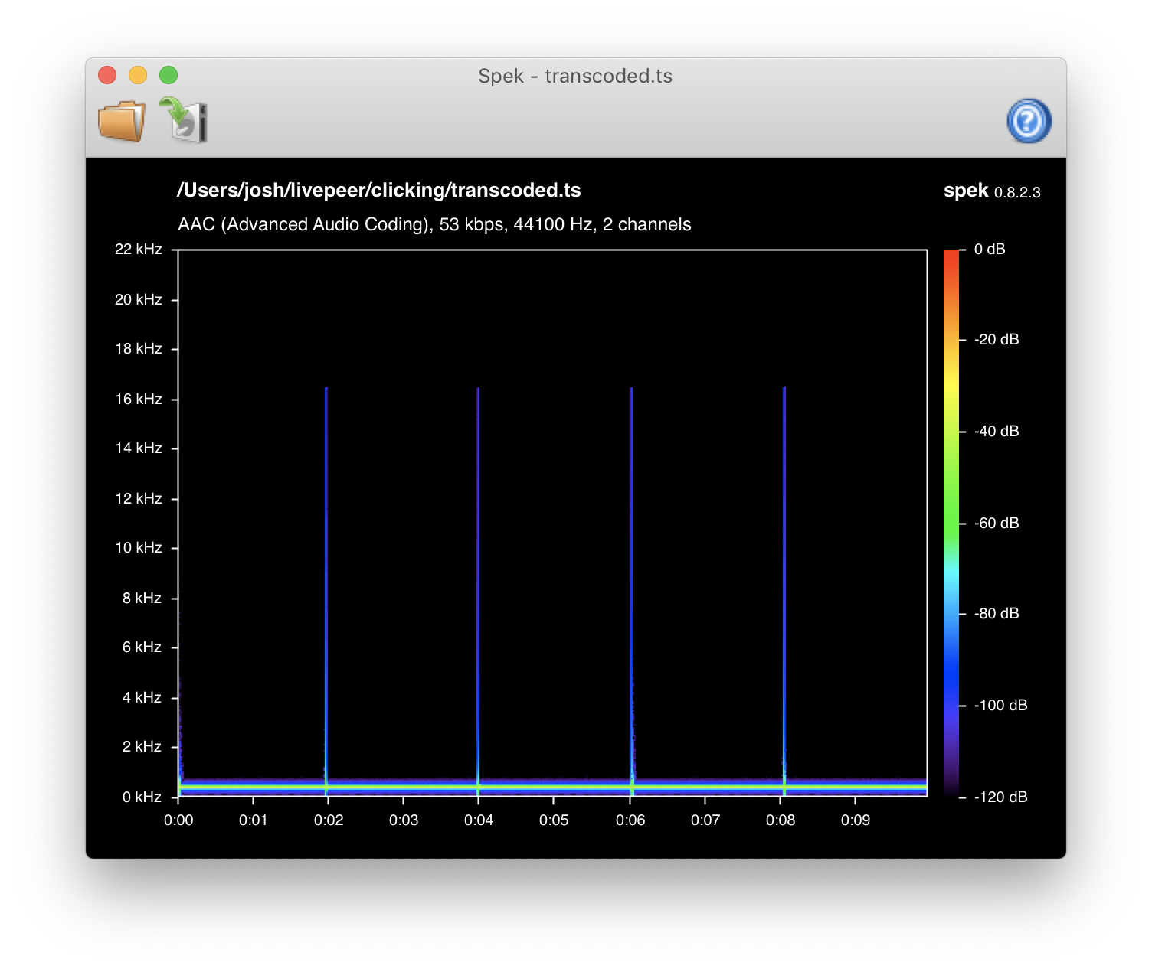Select the 0:07 time label
The width and height of the screenshot is (1152, 972).
[705, 820]
